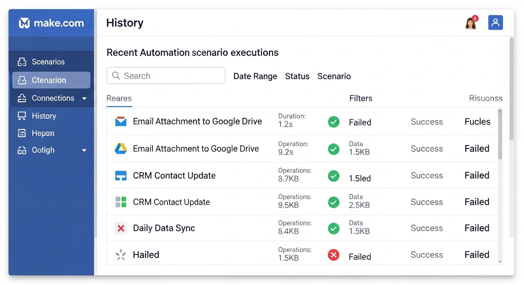The width and height of the screenshot is (524, 285).
Task: Expand the Connections dropdown arrow
Action: point(84,98)
